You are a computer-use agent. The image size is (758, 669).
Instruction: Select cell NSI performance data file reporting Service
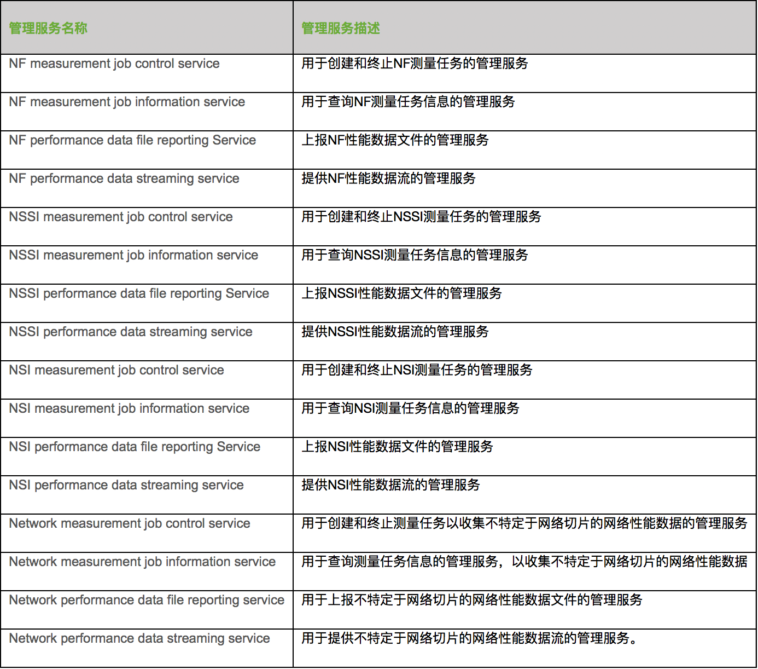pyautogui.click(x=147, y=457)
